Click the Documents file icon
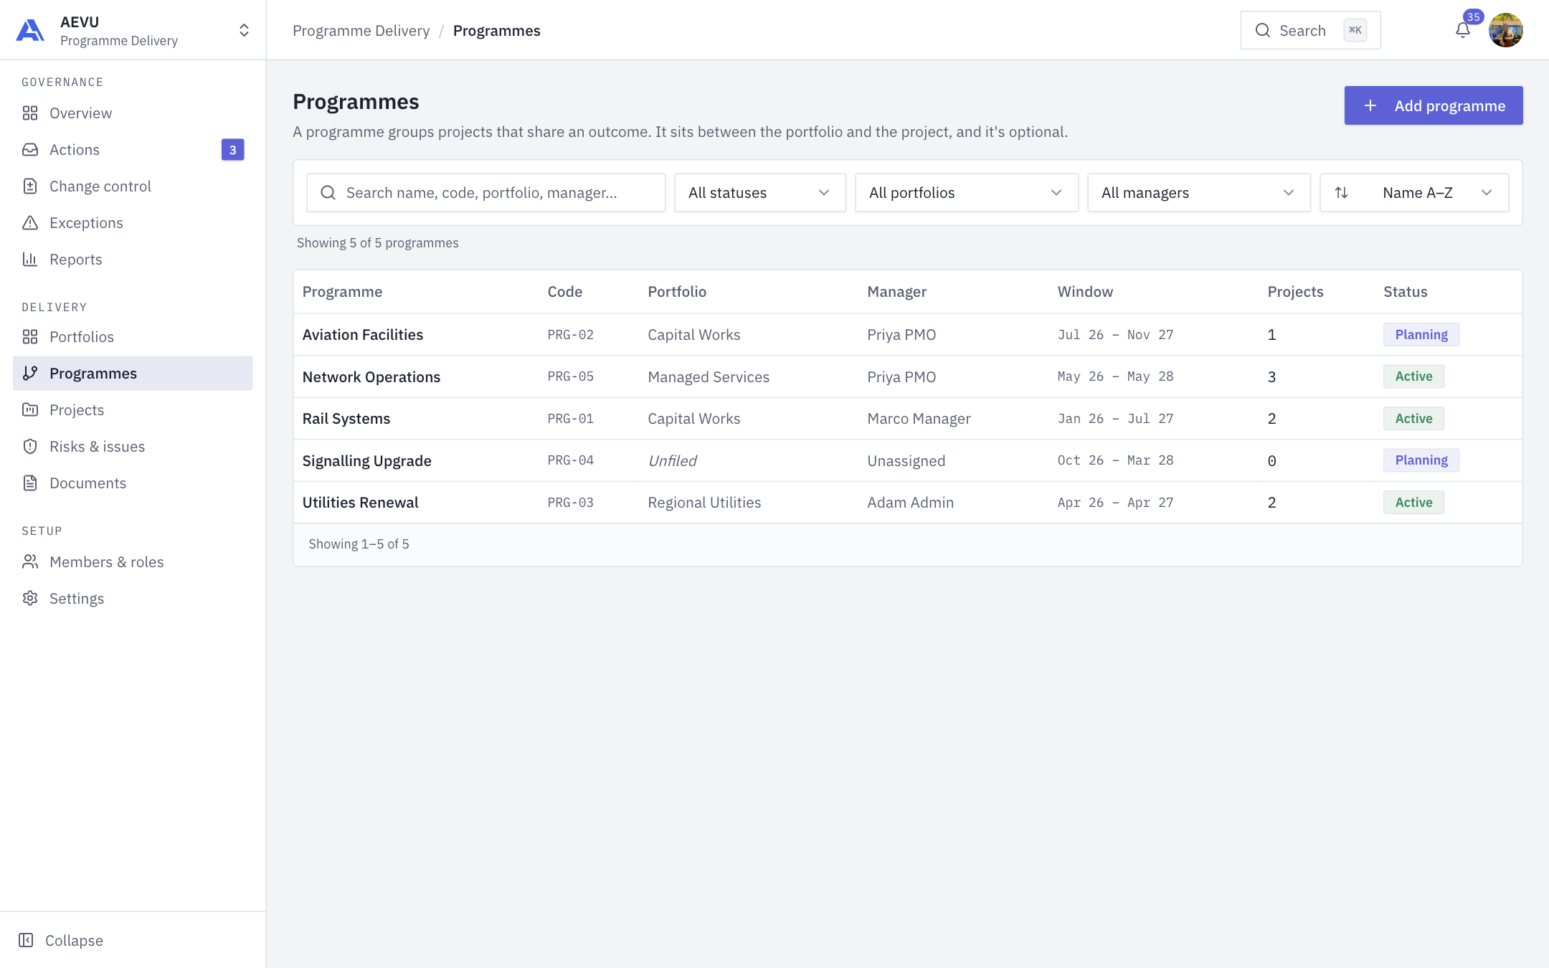1549x968 pixels. [30, 483]
